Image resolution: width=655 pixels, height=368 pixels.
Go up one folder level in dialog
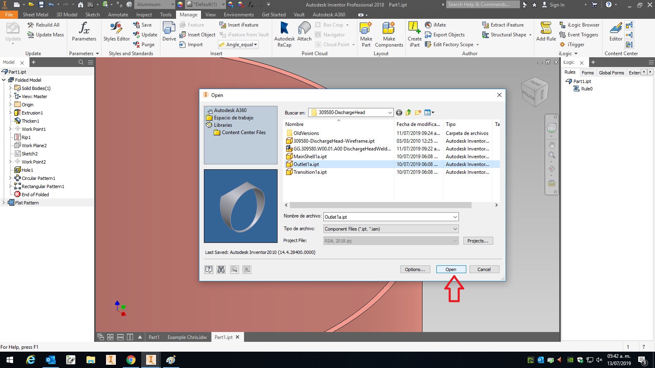pyautogui.click(x=408, y=112)
